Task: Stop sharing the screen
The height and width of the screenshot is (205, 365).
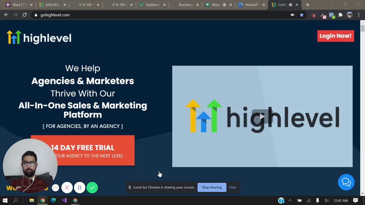Action: tap(212, 187)
